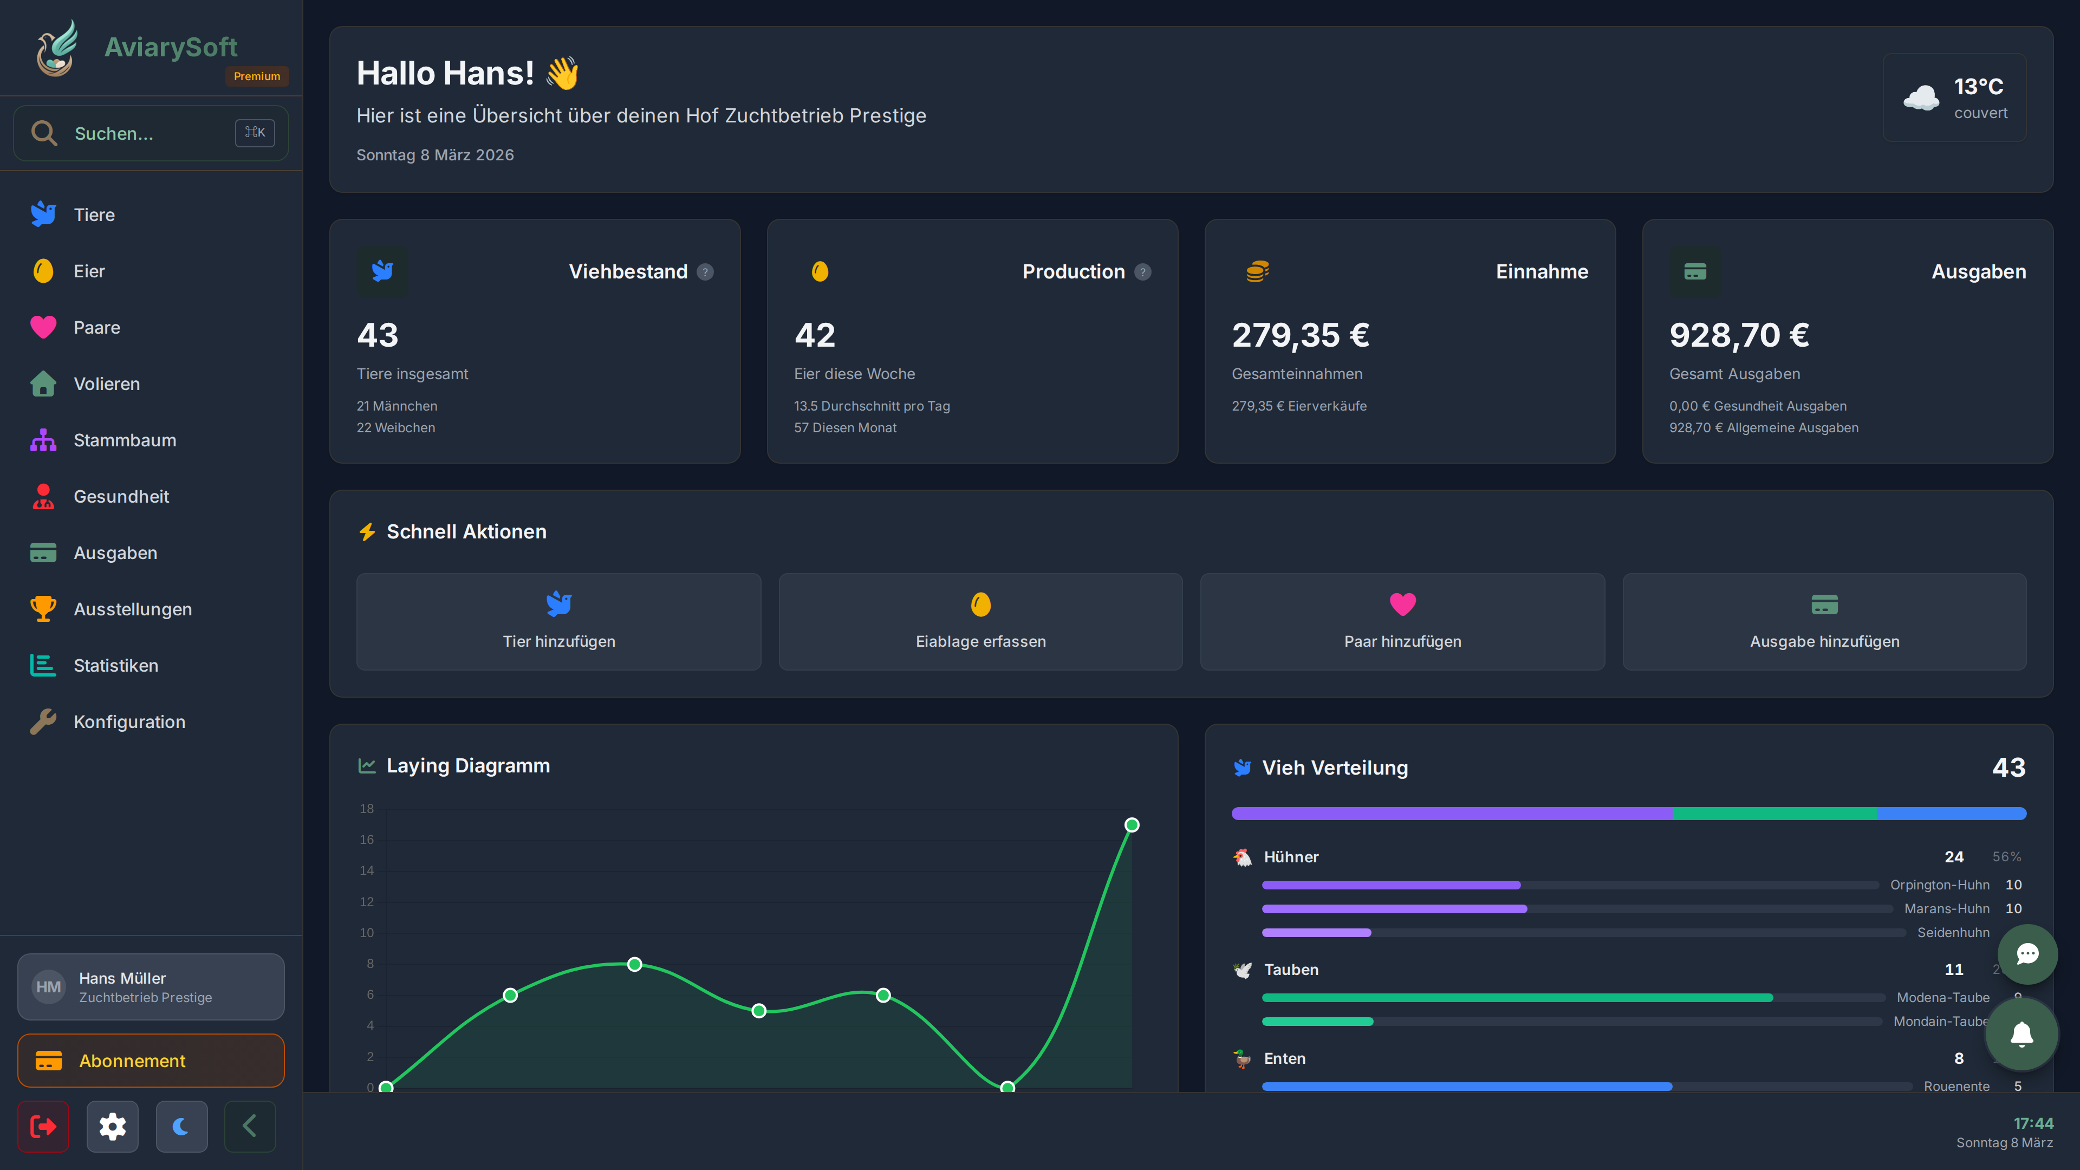Viewport: 2080px width, 1170px height.
Task: Click the Tier hinzufügen quick action
Action: pos(558,622)
